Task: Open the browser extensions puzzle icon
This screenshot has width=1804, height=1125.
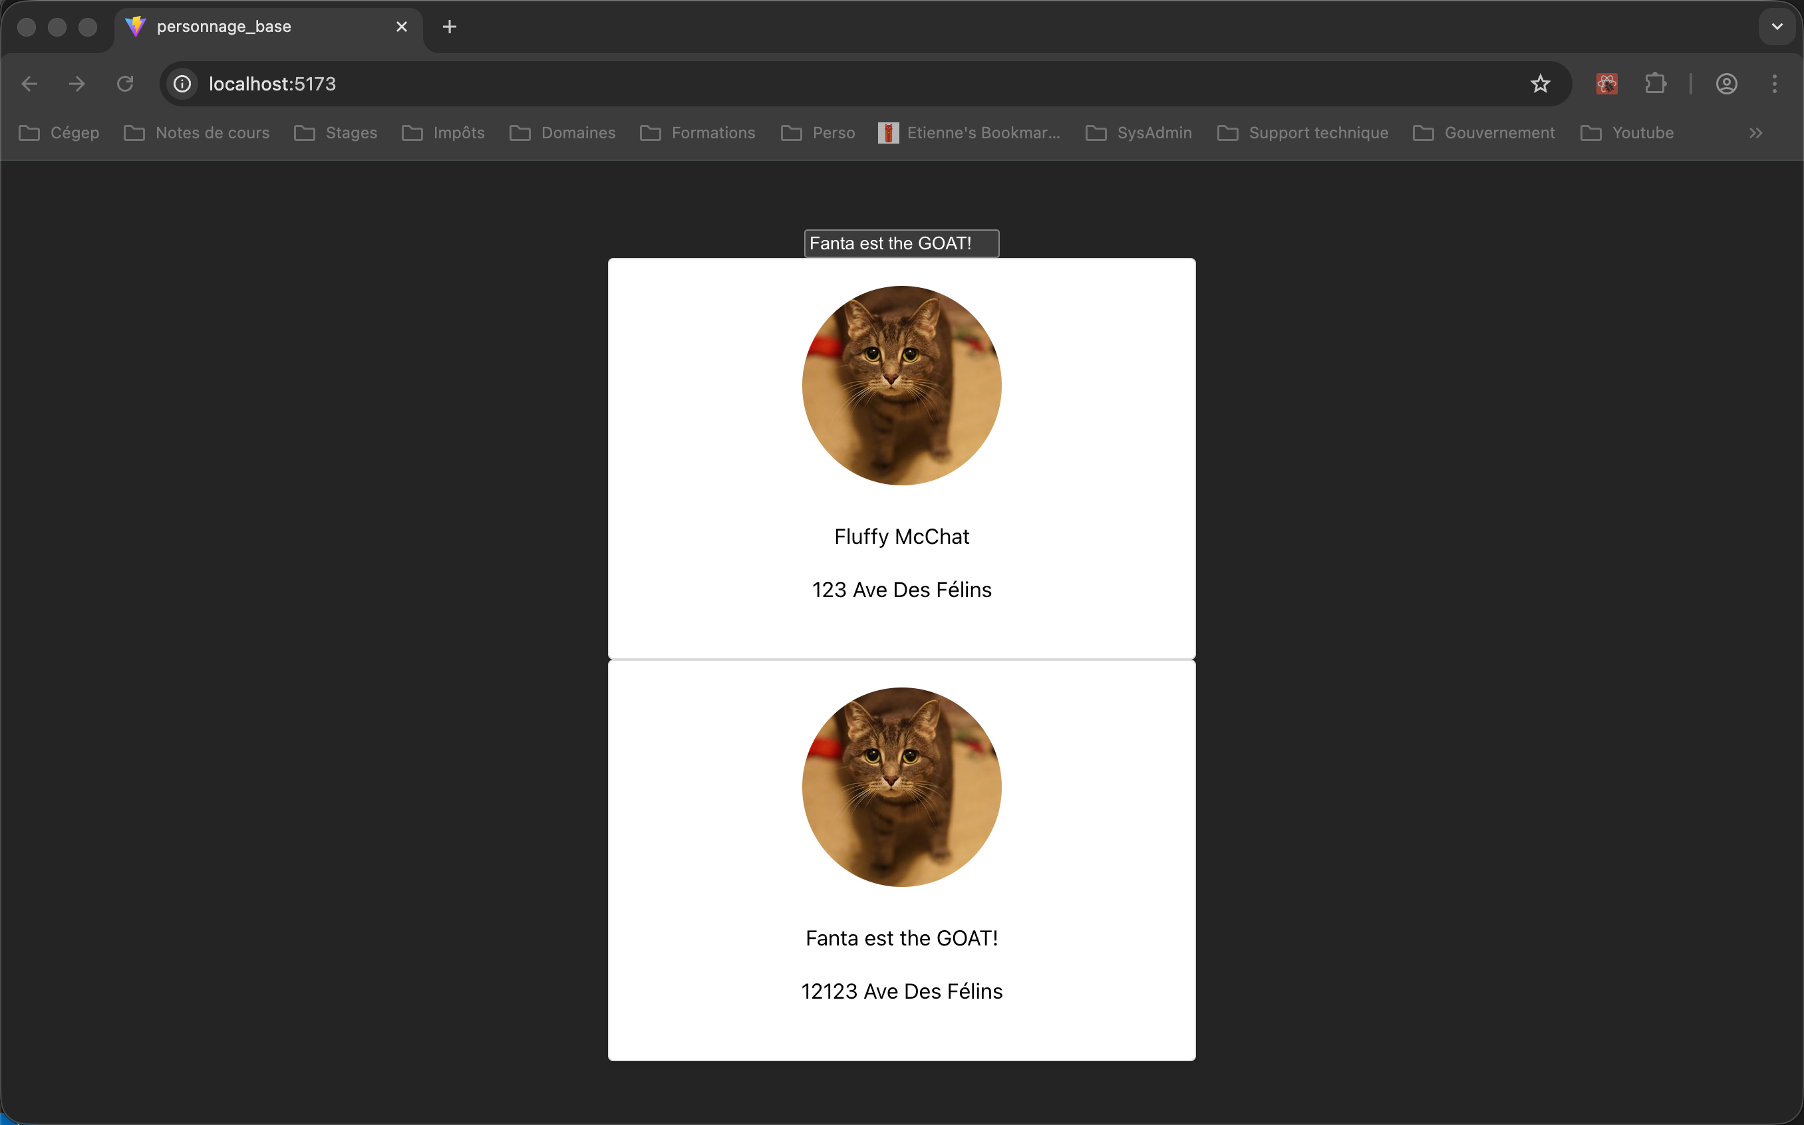Action: click(x=1655, y=83)
